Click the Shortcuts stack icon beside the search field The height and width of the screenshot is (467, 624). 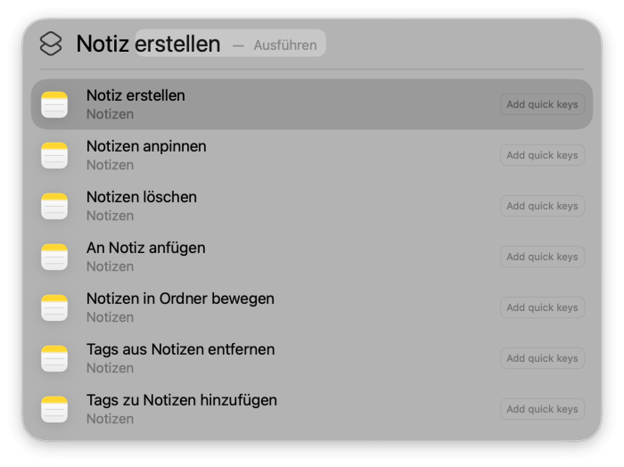[51, 44]
